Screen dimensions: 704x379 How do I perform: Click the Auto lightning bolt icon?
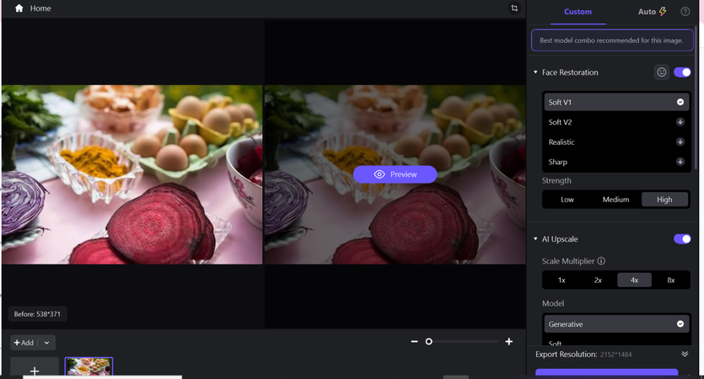(663, 12)
